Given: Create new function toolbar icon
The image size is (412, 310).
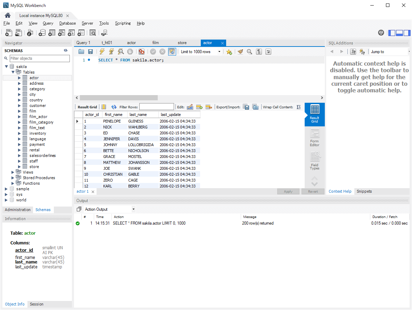Looking at the screenshot, I should (x=81, y=33).
